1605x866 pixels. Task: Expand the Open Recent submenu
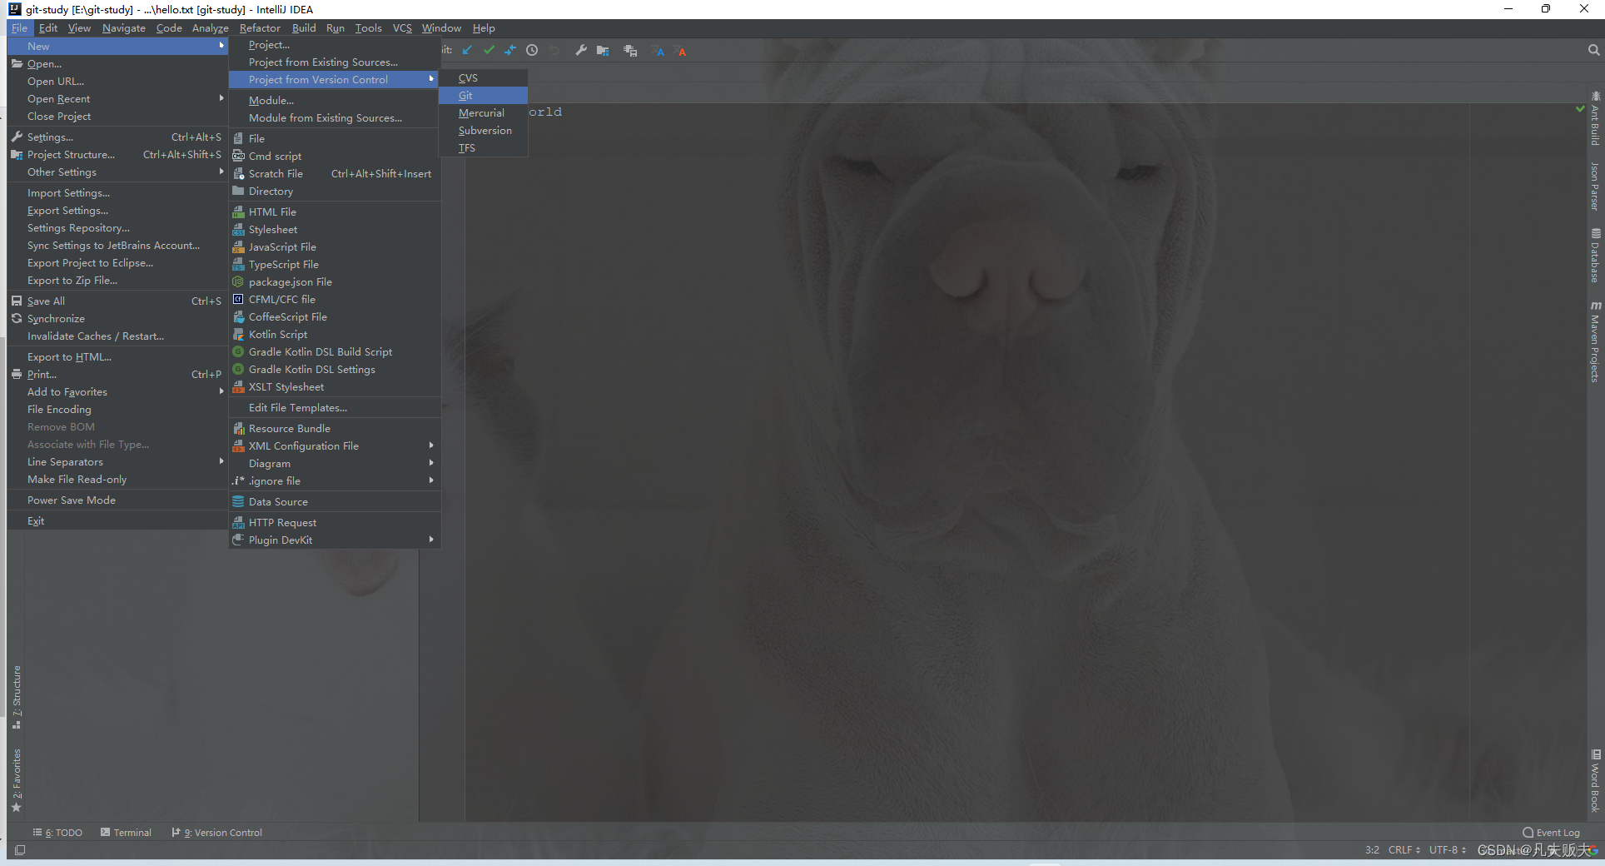(x=117, y=98)
